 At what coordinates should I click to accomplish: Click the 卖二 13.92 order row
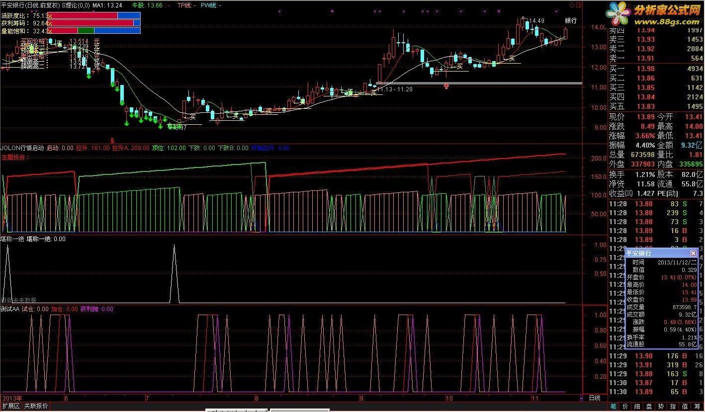point(656,49)
